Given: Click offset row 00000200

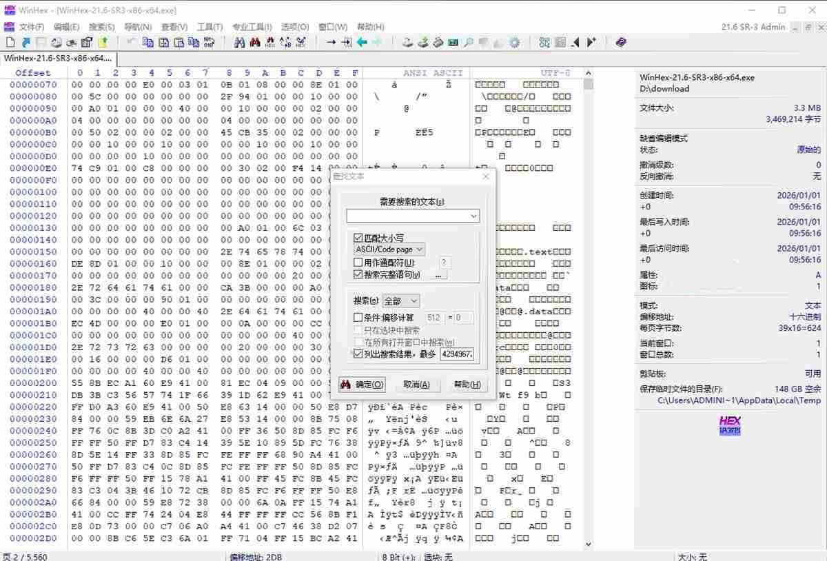Looking at the screenshot, I should 33,382.
